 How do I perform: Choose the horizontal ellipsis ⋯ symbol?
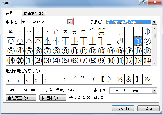(29, 31)
